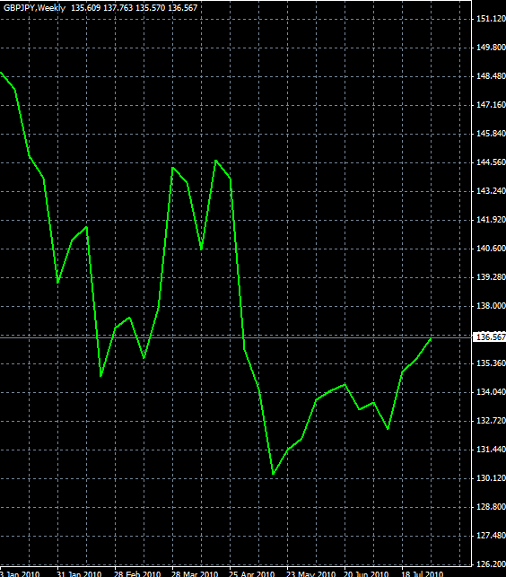Select the 28 Mar 2010 time marker
This screenshot has height=577, width=506.
pos(195,573)
